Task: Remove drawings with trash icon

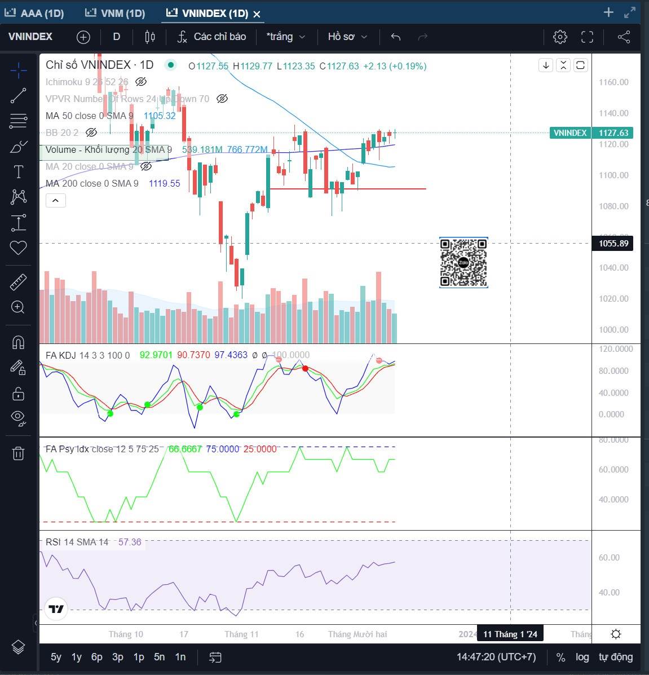Action: (18, 453)
